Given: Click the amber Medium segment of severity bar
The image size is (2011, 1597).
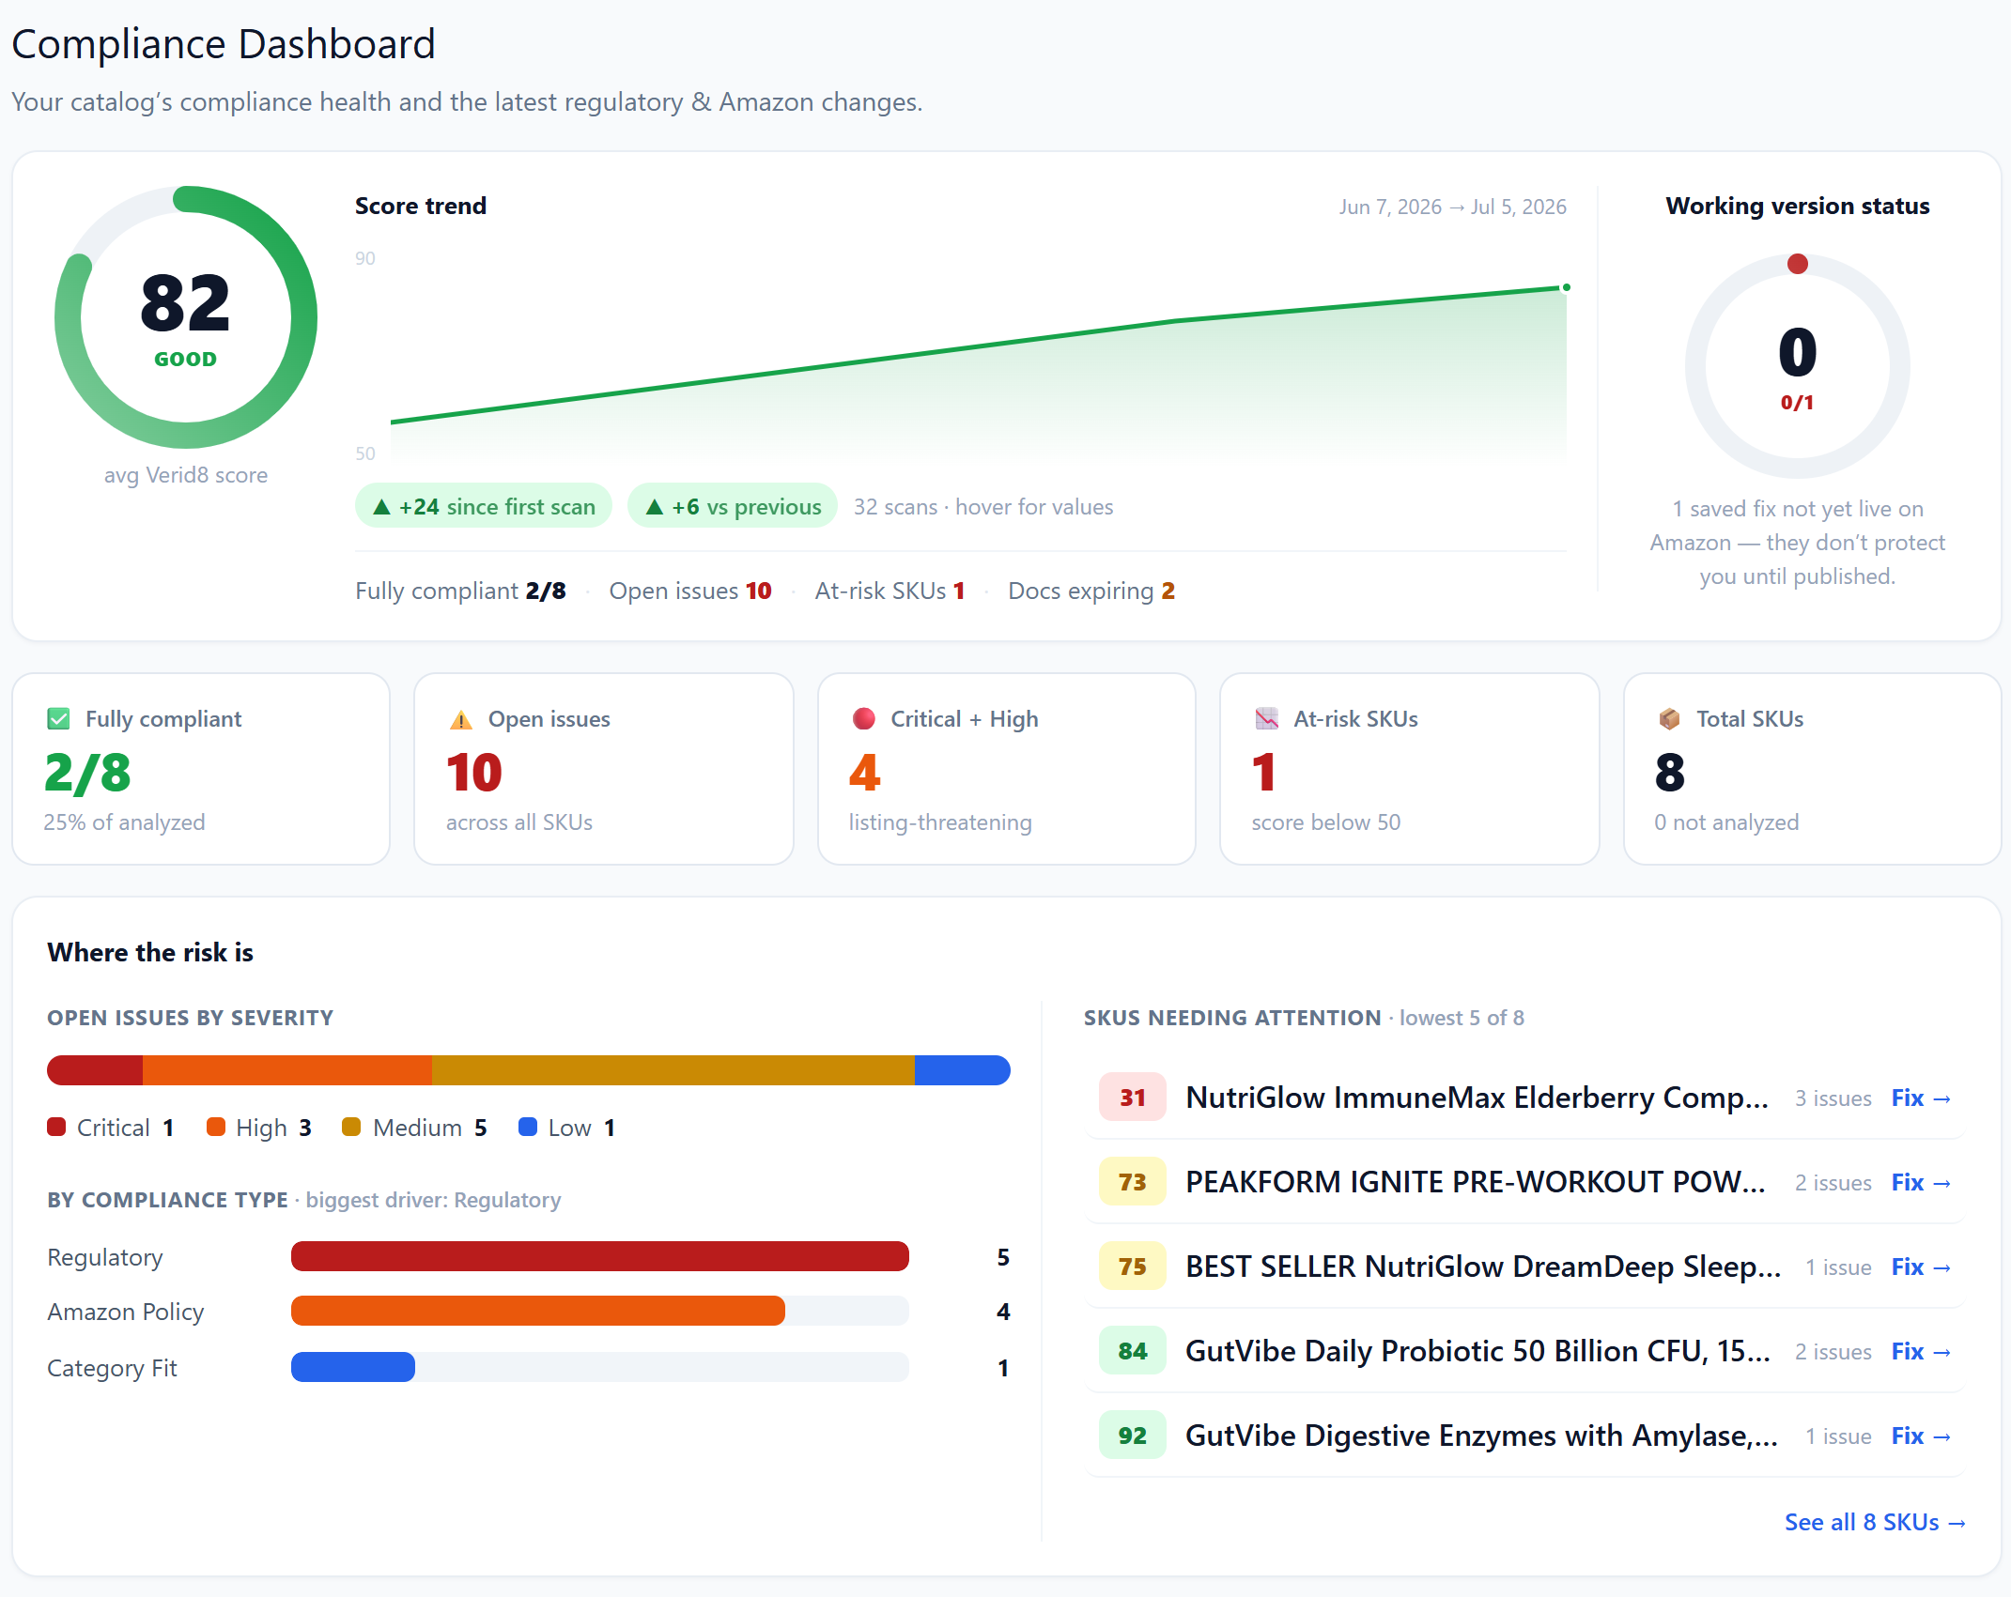Looking at the screenshot, I should pyautogui.click(x=673, y=1070).
